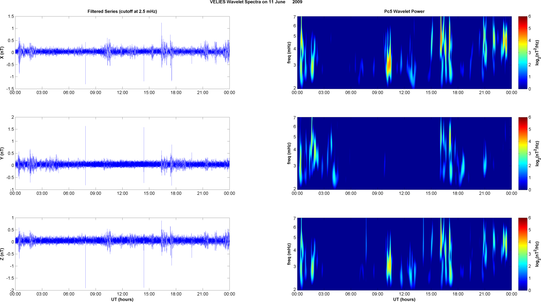Open the bottom Pc5 wavelet spectrogram

404,254
